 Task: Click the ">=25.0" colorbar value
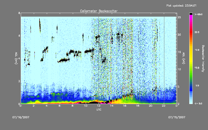tap(198, 14)
